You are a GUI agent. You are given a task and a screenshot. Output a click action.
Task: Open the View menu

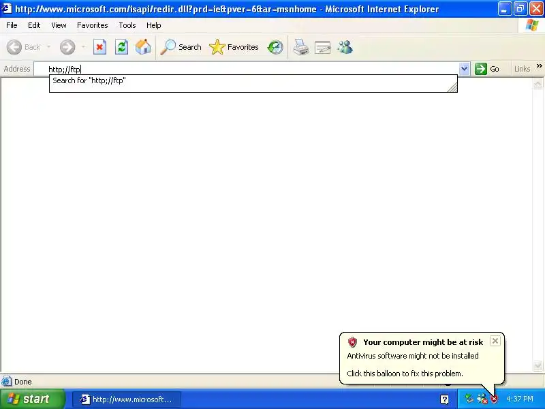pyautogui.click(x=59, y=25)
